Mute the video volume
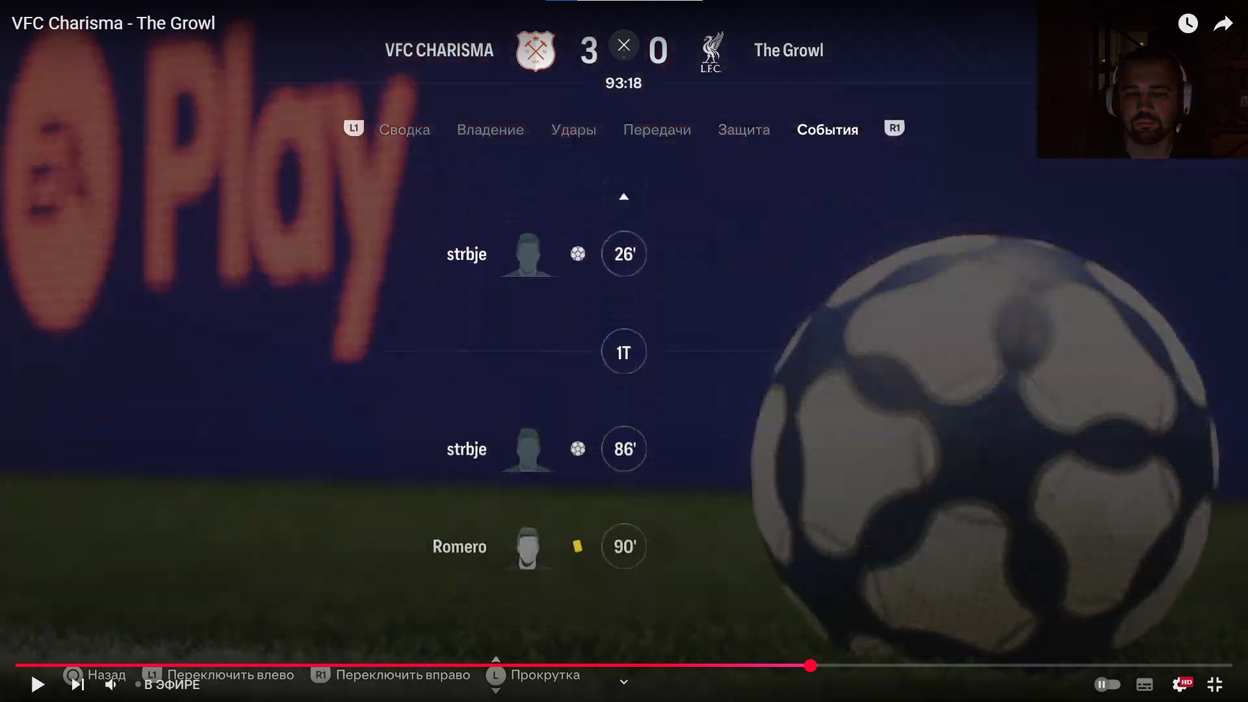This screenshot has height=702, width=1248. (x=111, y=684)
